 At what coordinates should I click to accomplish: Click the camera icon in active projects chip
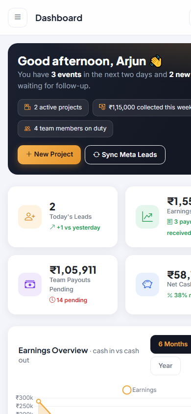[27, 107]
